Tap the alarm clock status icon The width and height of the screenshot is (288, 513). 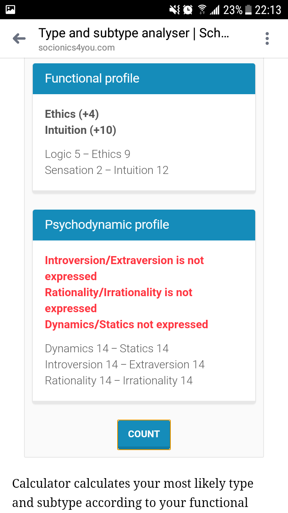point(188,10)
